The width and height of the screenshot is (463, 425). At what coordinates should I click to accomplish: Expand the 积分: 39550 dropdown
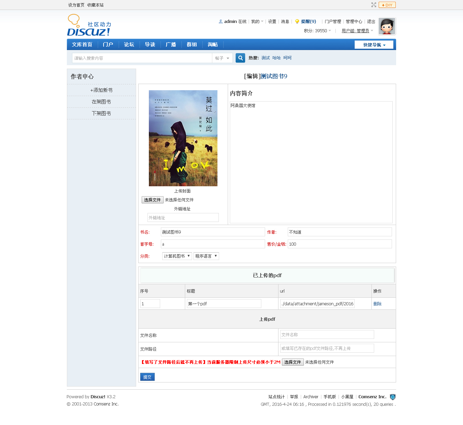pyautogui.click(x=318, y=31)
